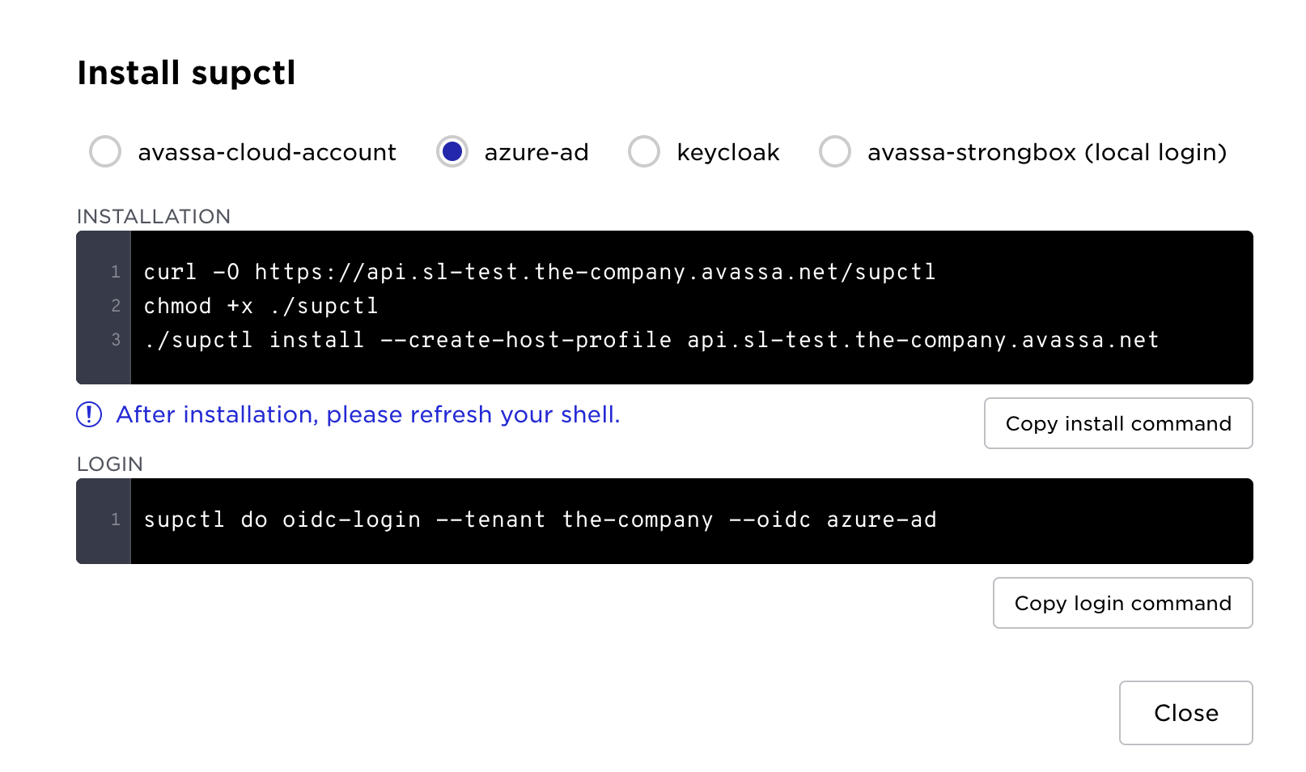Viewport: 1306px width, 772px height.
Task: Select the azure-ad radio button
Action: pyautogui.click(x=452, y=151)
